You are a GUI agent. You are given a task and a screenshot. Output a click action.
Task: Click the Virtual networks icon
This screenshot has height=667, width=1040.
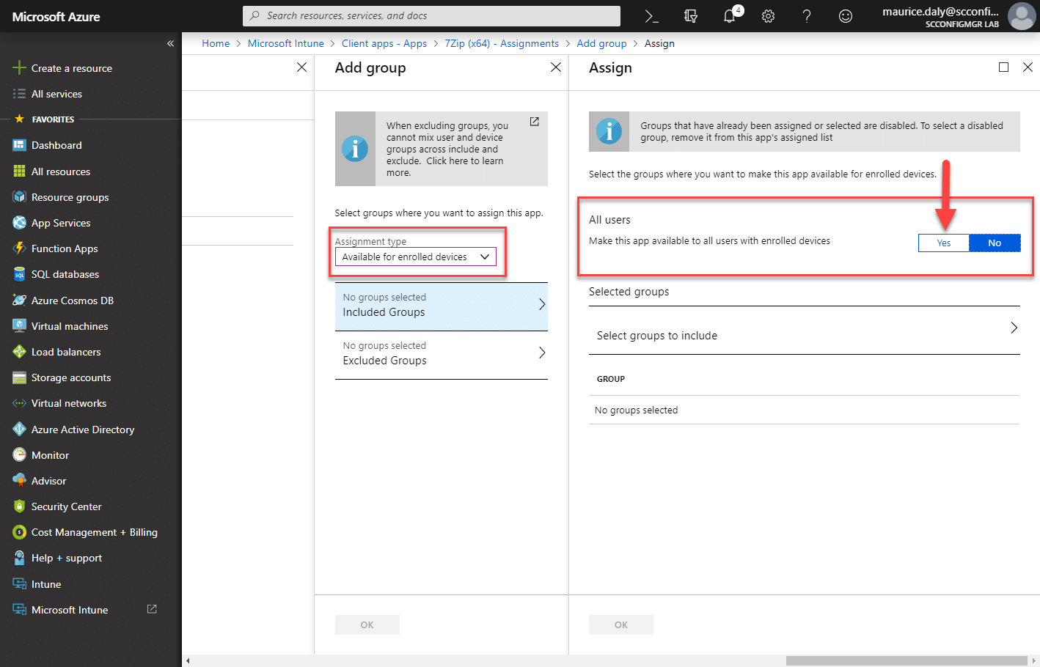[19, 403]
